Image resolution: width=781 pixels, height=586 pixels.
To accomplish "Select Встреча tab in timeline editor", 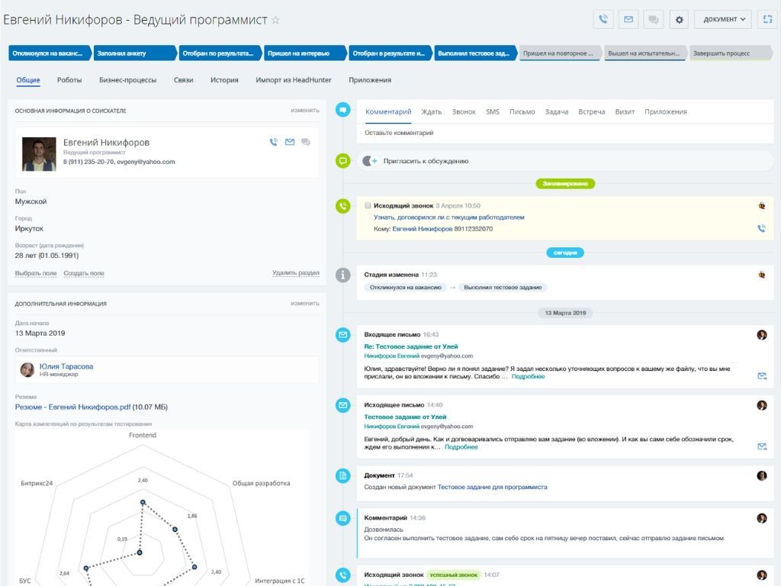I will click(x=591, y=111).
